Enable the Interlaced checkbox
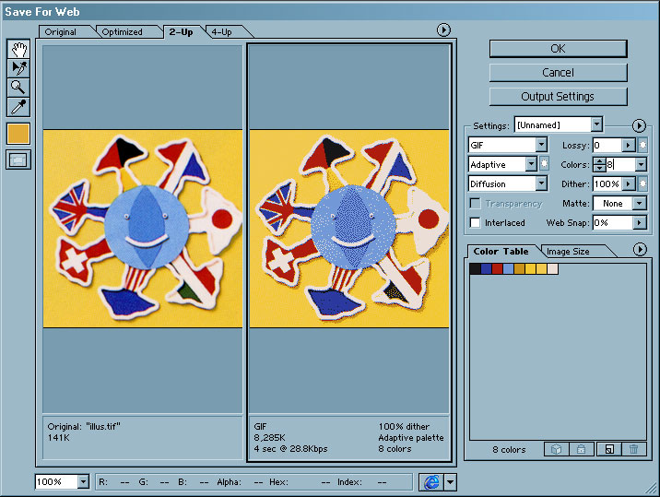This screenshot has width=660, height=497. (476, 223)
